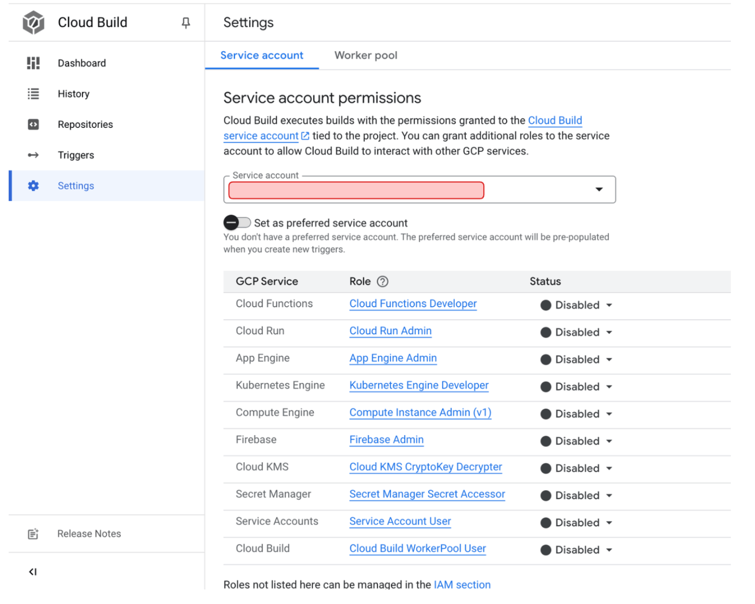
Task: Open the Firebase Admin role link
Action: 387,440
